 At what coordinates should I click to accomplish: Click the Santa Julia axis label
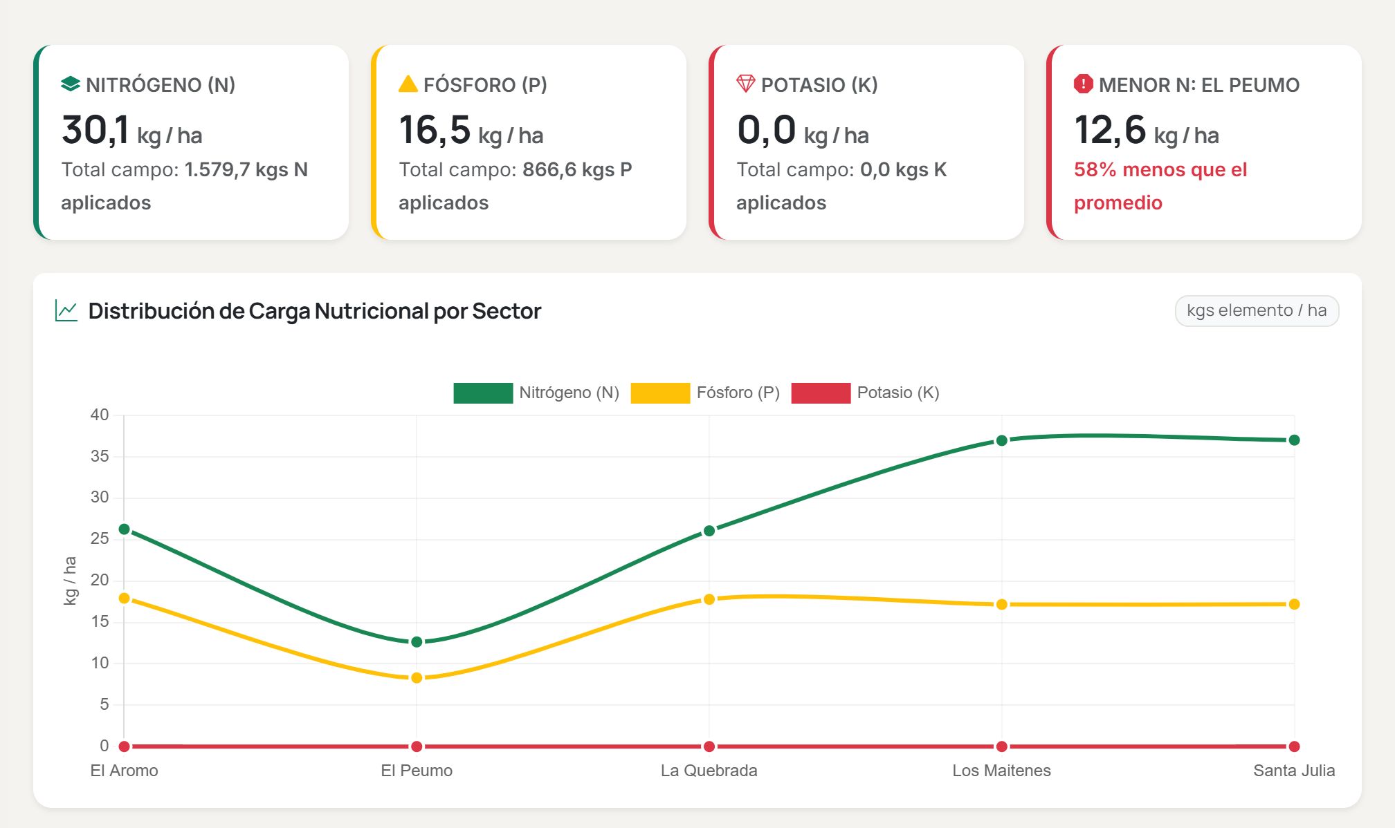pyautogui.click(x=1294, y=771)
